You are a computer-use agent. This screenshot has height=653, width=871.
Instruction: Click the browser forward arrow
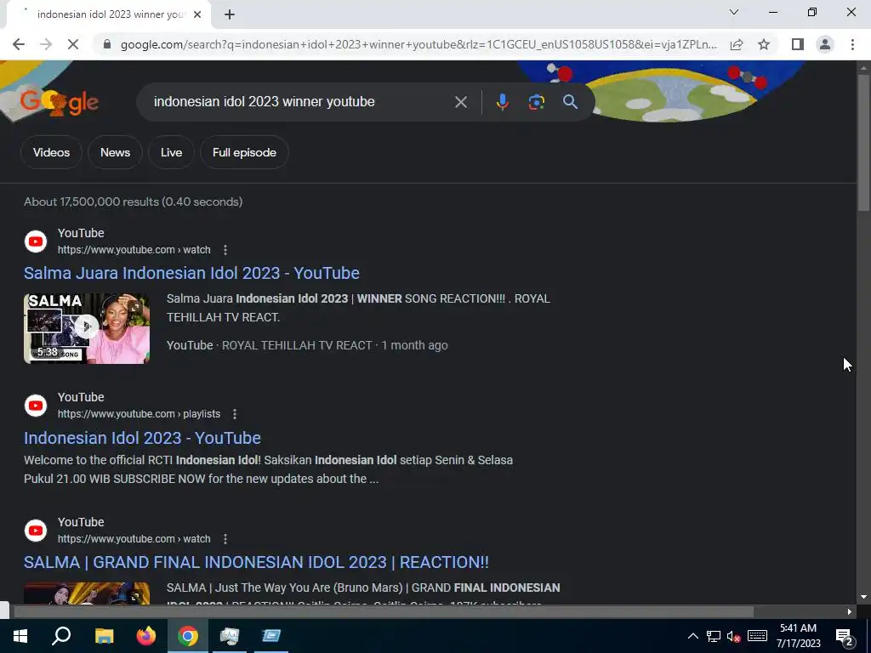point(46,44)
